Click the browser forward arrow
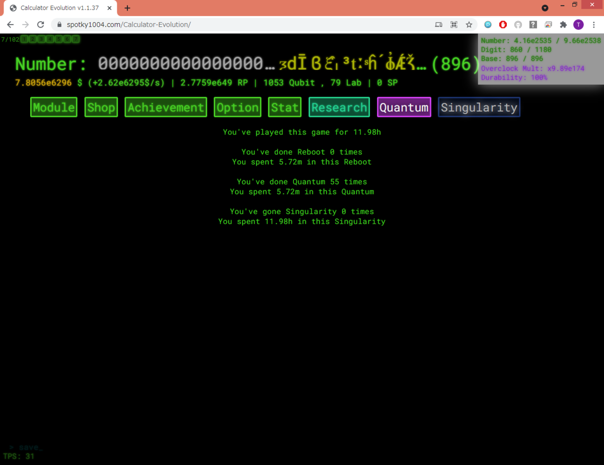 click(26, 24)
